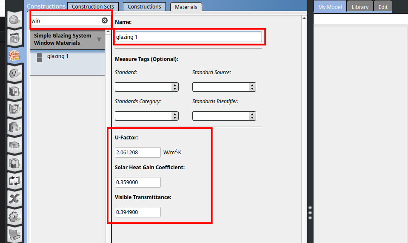The height and width of the screenshot is (243, 408).
Task: Open the Measures scroll icon
Action: pyautogui.click(x=14, y=234)
